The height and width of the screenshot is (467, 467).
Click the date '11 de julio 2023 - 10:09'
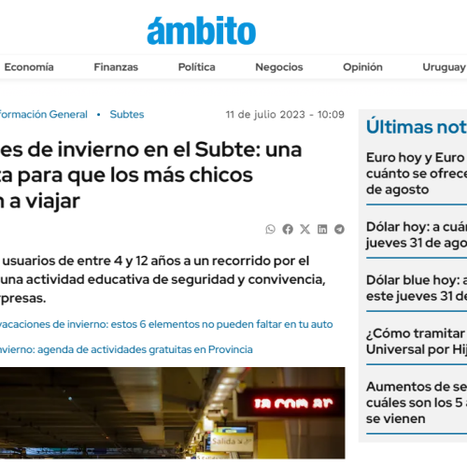[x=285, y=115]
